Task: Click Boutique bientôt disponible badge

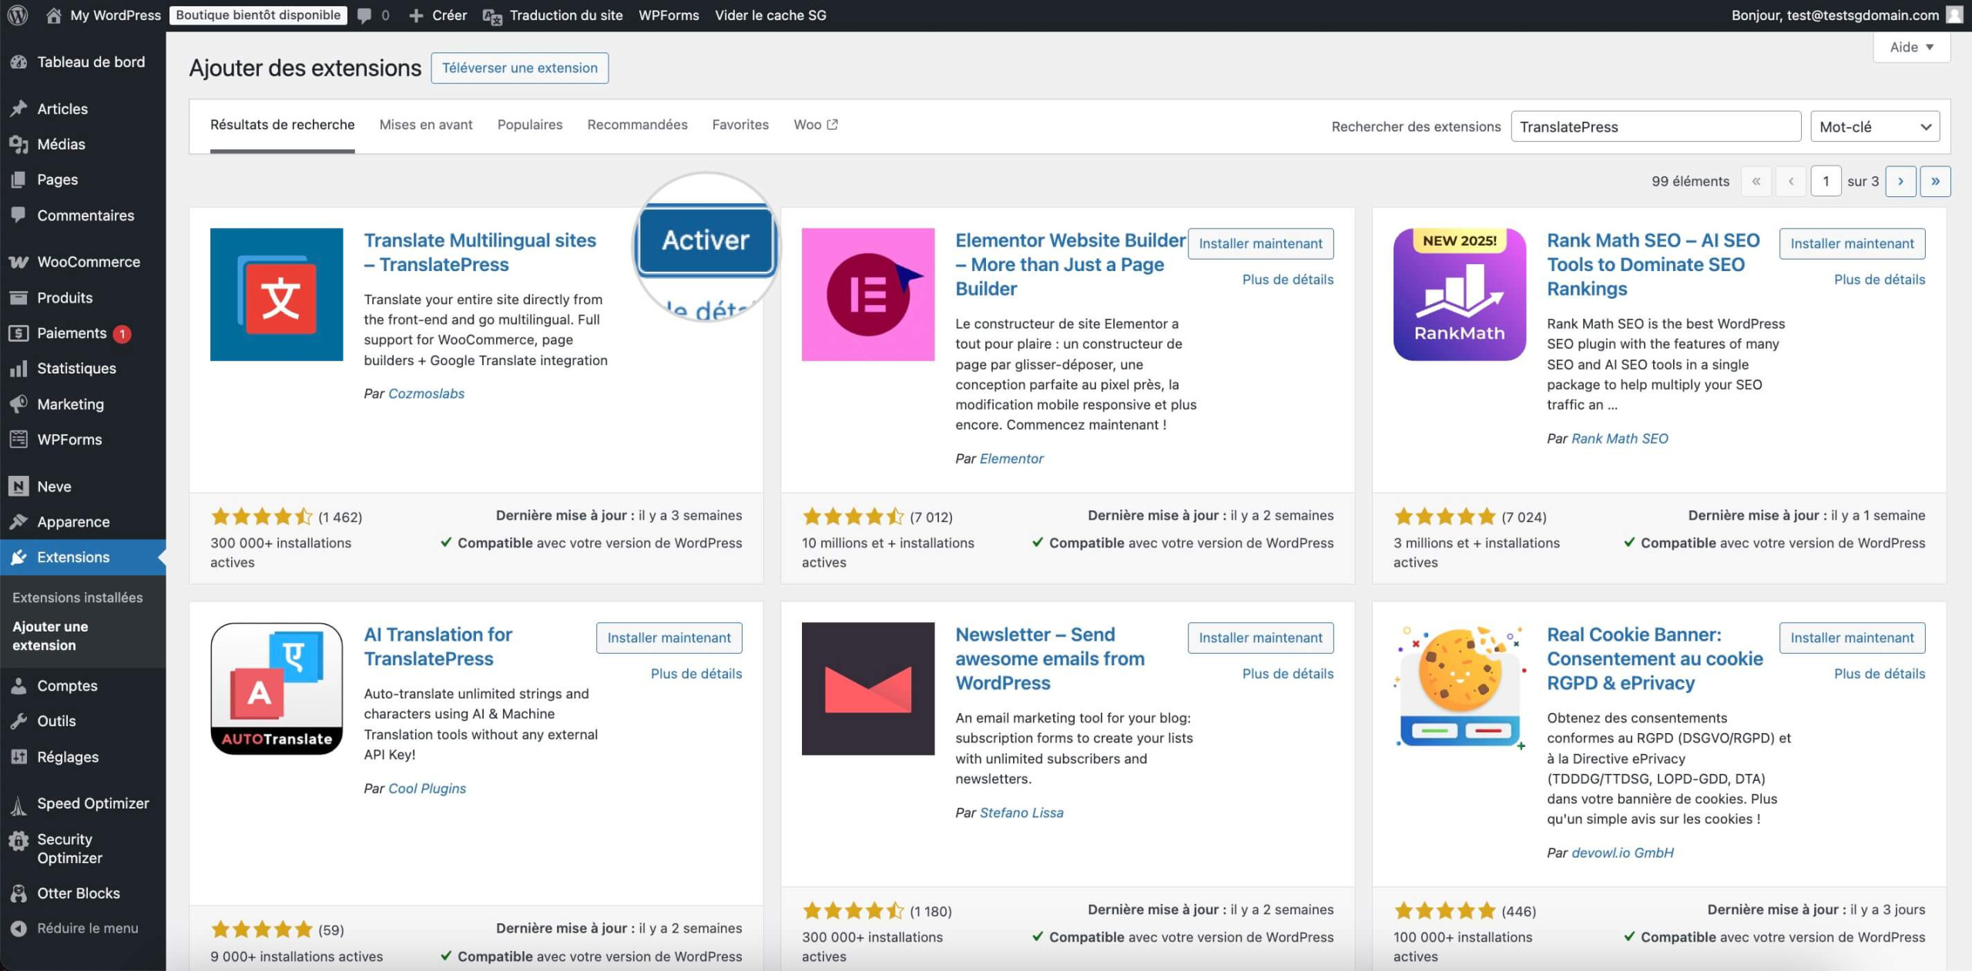Action: 258,15
